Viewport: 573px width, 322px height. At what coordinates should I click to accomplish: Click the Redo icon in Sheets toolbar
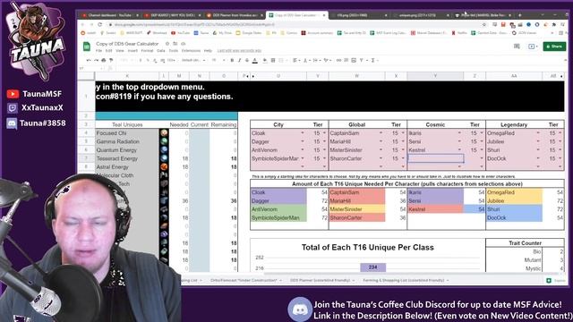tap(96, 60)
